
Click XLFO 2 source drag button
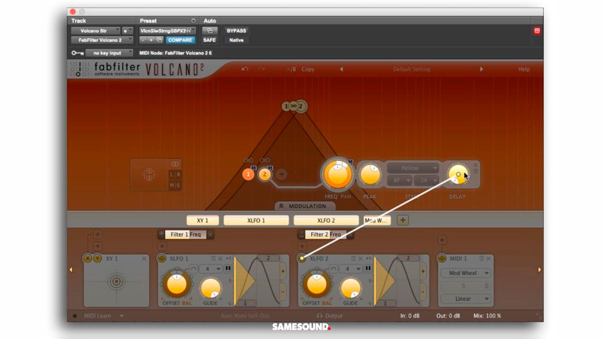pos(302,259)
